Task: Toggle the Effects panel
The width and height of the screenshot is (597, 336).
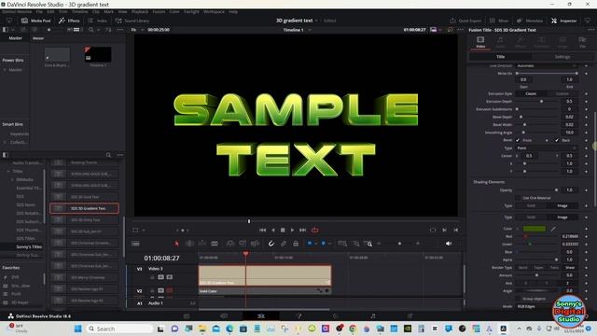Action: click(x=69, y=21)
